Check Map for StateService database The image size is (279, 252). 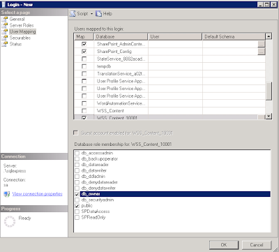[x=84, y=59]
